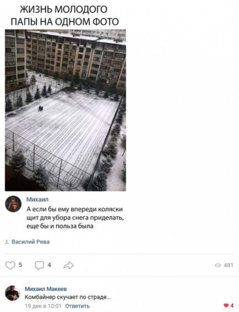Viewport: 239px width, 312px height.
Task: Open Михаил's round avatar in the post
Action: pyautogui.click(x=13, y=204)
